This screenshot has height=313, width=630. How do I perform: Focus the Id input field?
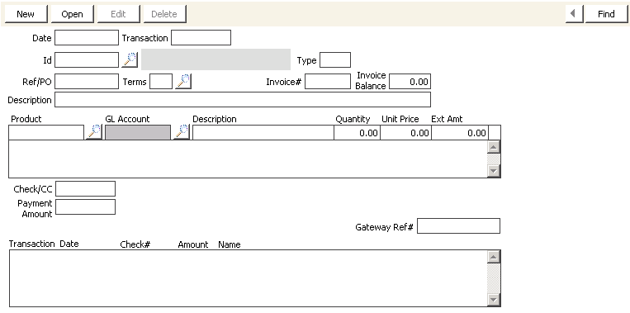tap(87, 59)
